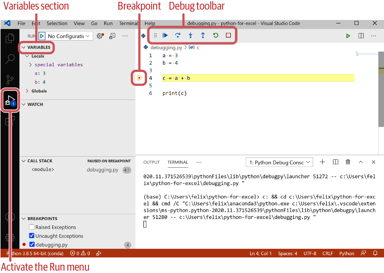Toggle the Raised Exceptions checkbox
This screenshot has width=384, height=273.
coord(32,227)
